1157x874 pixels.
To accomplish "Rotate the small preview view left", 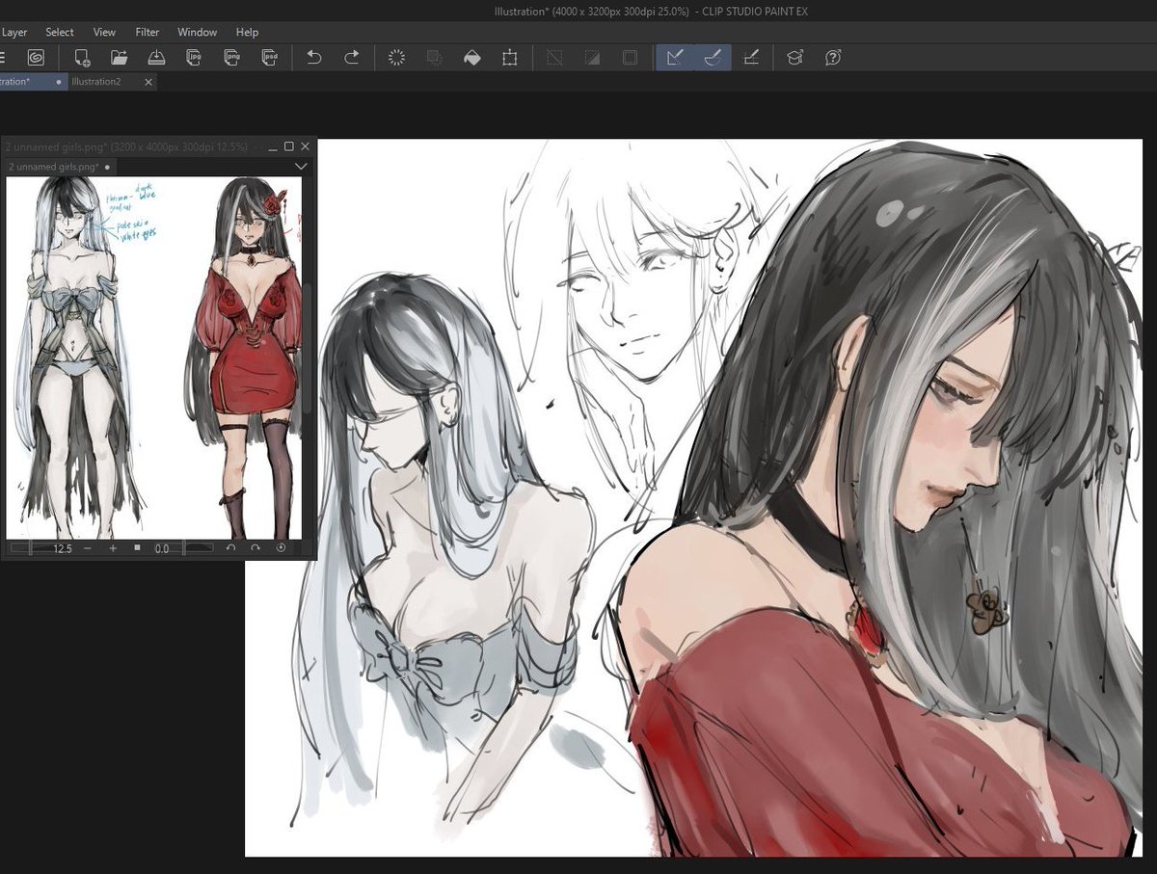I will 230,547.
